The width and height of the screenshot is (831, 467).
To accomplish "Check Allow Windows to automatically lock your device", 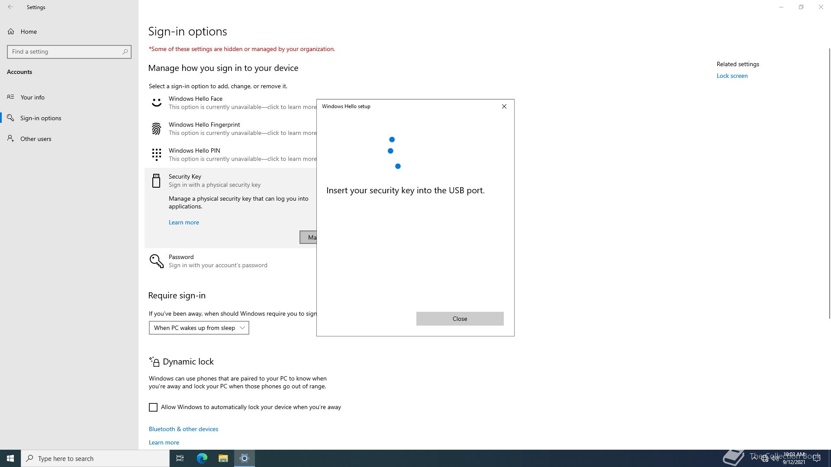I will point(153,407).
